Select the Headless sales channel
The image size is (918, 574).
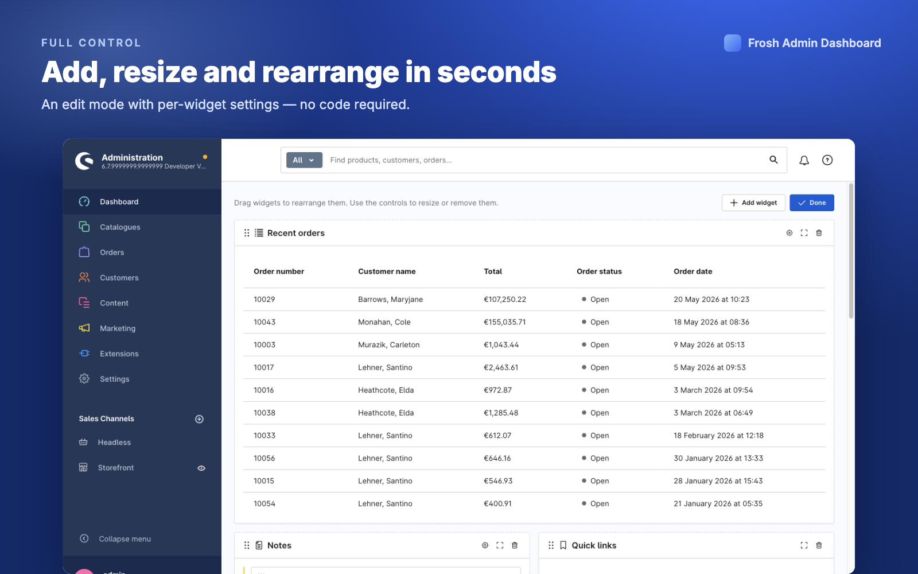click(x=114, y=442)
